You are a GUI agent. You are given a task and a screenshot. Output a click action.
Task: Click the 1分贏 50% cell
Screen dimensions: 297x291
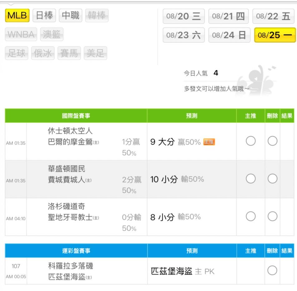(131, 147)
